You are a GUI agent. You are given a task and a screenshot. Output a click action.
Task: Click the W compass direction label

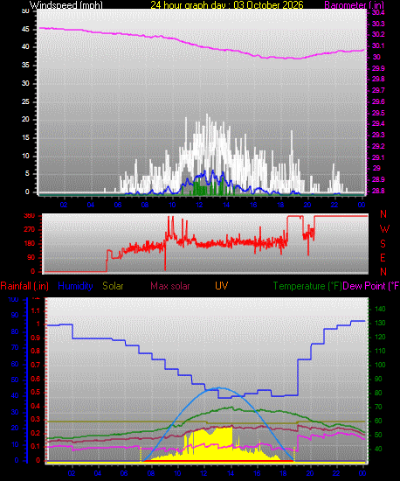pyautogui.click(x=384, y=229)
